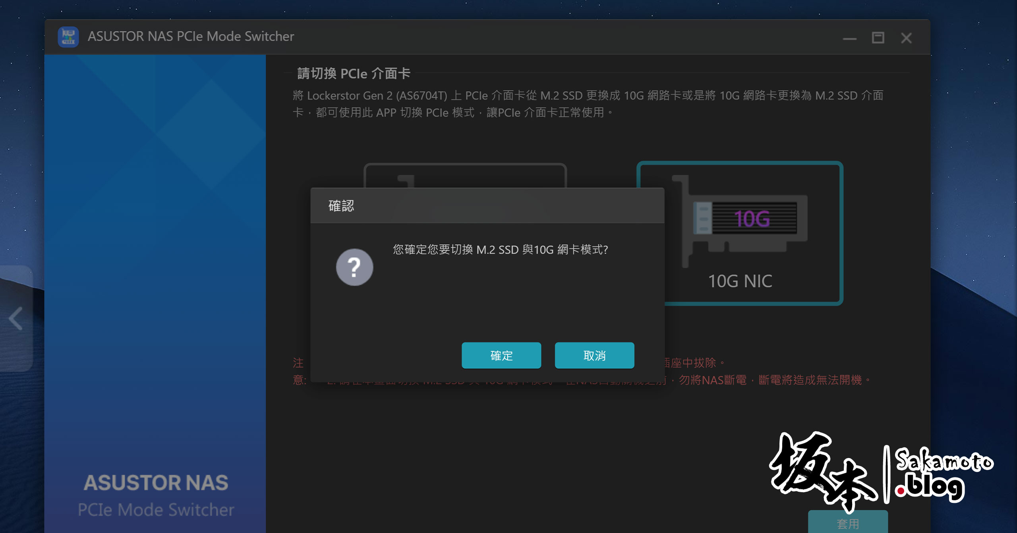The image size is (1017, 533).
Task: Click the ASUSTOR PCIe Mode Switcher app icon
Action: click(68, 37)
